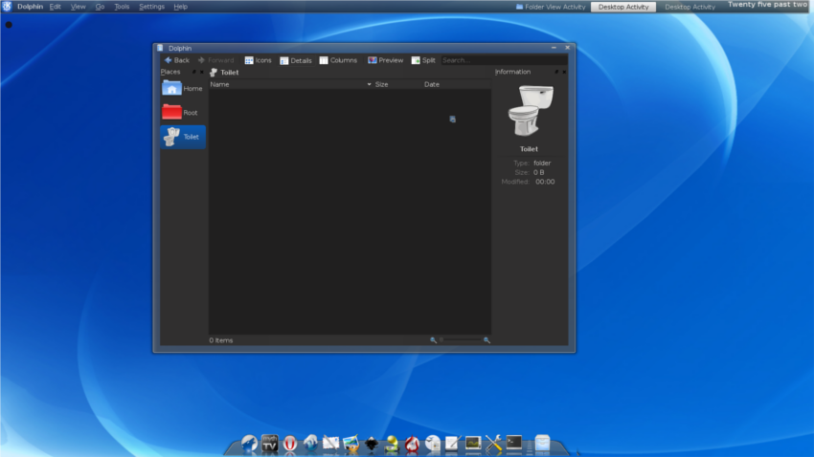This screenshot has height=457, width=814.
Task: Open the mail envelope dock icon
Action: (x=330, y=444)
